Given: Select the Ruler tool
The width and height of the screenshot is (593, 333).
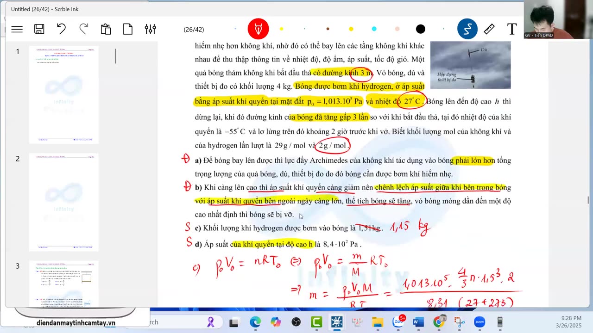Looking at the screenshot, I should pos(489,29).
